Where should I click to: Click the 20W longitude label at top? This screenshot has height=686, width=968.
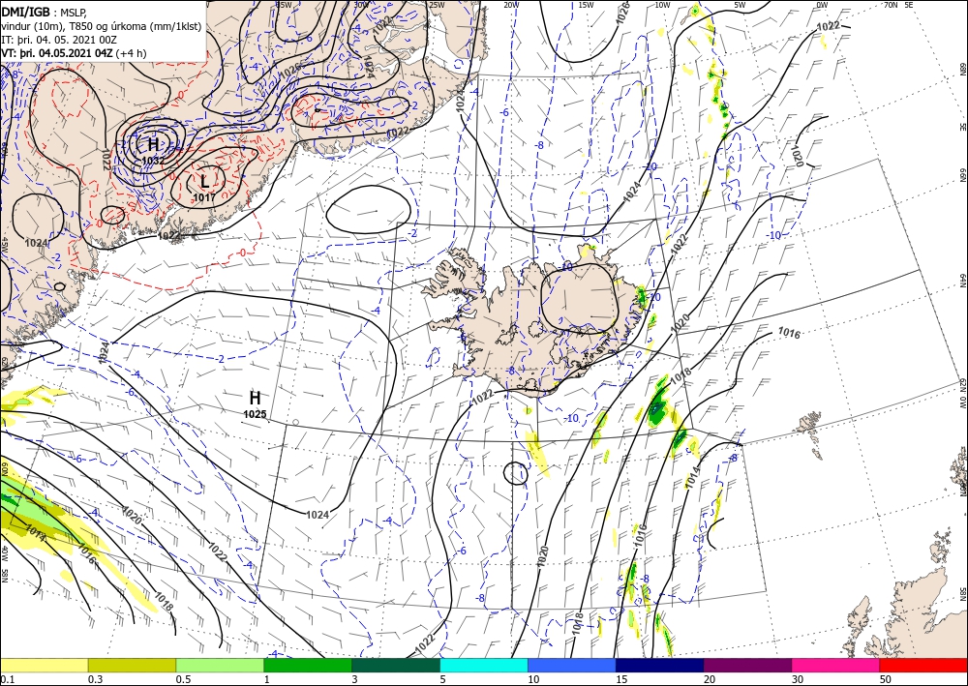click(511, 5)
